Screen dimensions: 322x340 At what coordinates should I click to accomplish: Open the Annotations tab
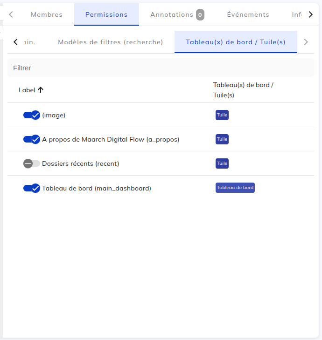172,14
